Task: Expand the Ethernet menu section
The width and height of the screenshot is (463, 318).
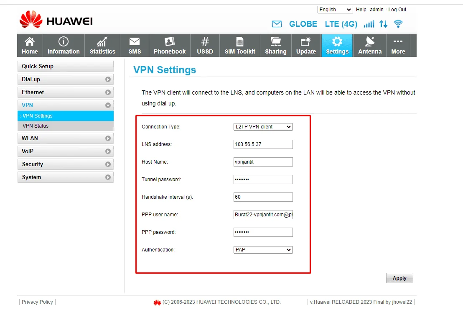Action: [x=66, y=92]
